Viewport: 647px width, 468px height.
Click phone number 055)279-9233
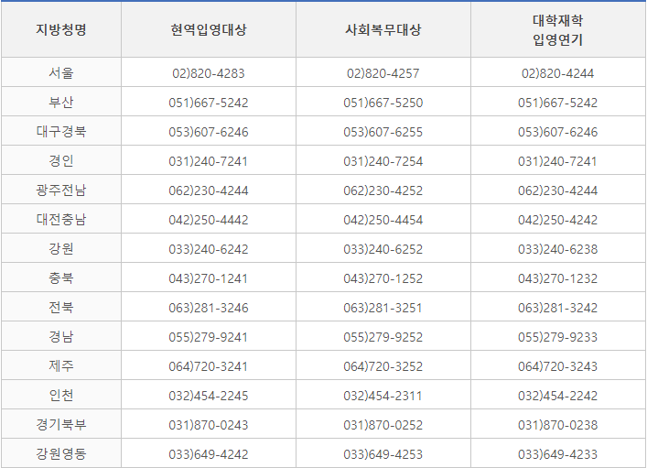coord(558,337)
